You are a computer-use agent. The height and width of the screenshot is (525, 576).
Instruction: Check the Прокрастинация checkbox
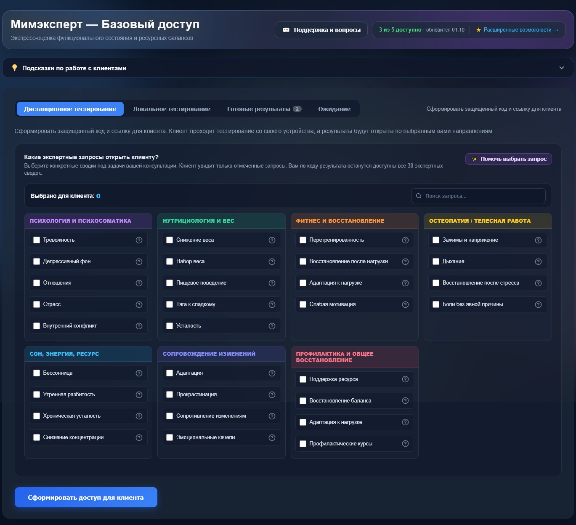pyautogui.click(x=170, y=394)
